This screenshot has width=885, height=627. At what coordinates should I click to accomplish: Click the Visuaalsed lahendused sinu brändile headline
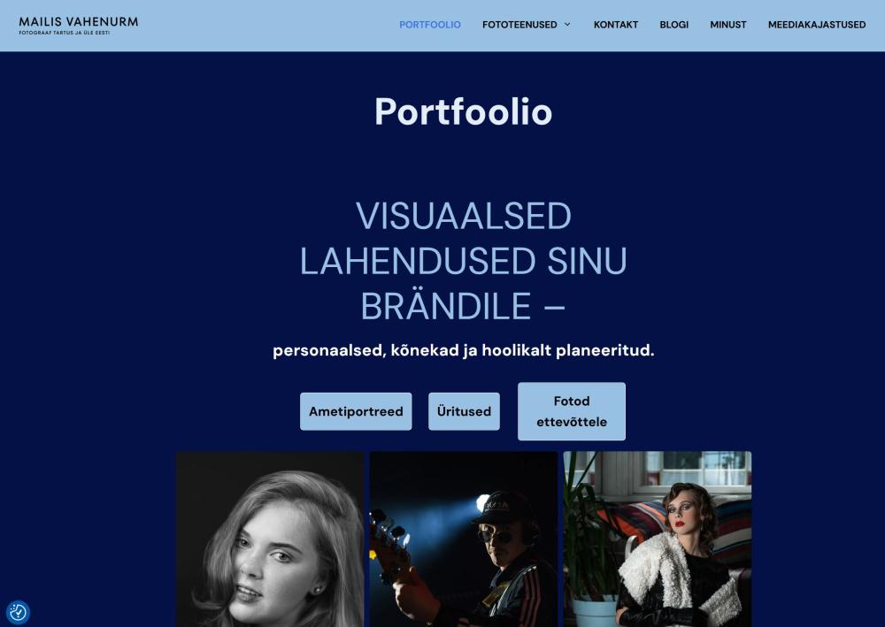tap(464, 261)
